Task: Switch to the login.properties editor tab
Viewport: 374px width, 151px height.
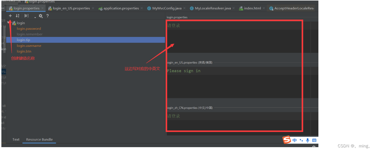Action: pos(27,8)
